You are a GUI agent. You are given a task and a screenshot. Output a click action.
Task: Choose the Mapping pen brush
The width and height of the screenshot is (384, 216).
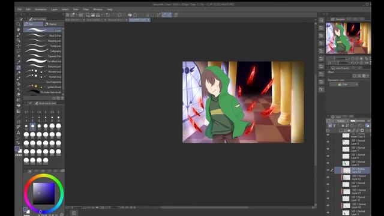point(43,41)
